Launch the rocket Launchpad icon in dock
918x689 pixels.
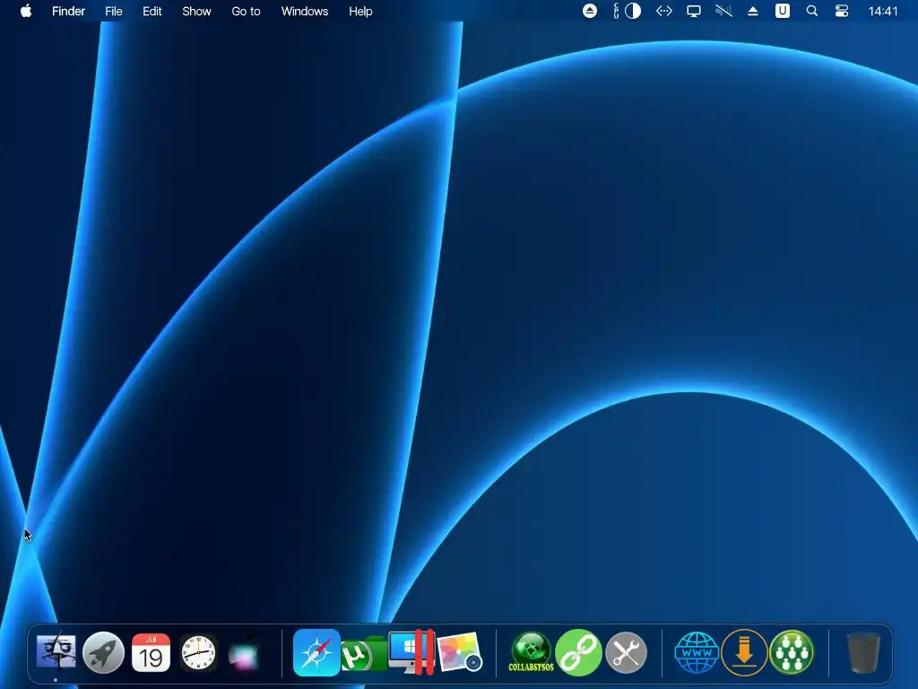[x=104, y=652]
